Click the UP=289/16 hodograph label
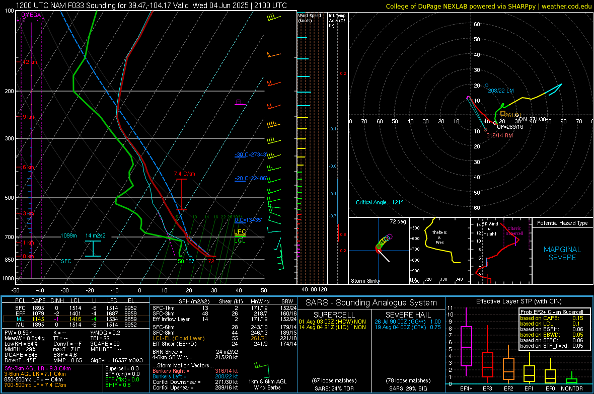 (510, 127)
